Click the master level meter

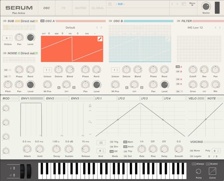217,8
